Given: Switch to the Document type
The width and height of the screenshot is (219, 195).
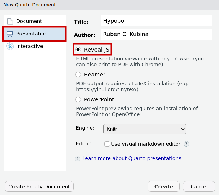Looking at the screenshot, I should (29, 21).
